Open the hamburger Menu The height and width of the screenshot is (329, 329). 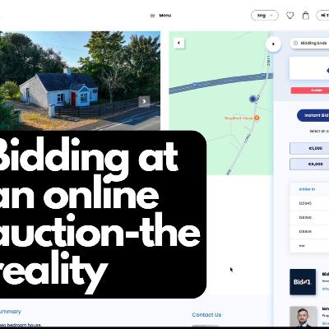160,16
